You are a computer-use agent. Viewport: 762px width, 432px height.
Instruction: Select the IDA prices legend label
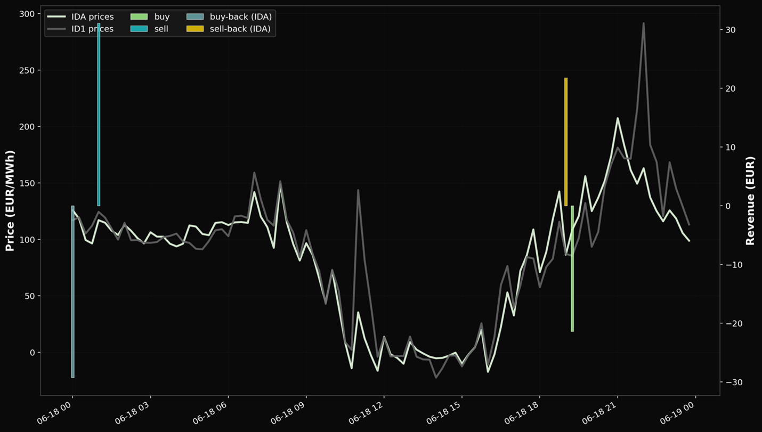(92, 17)
